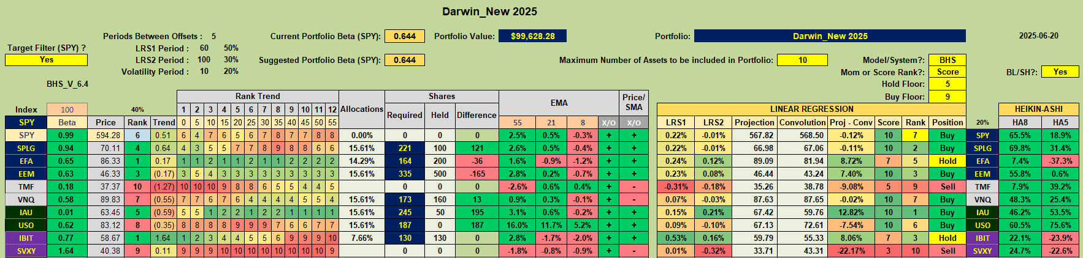Click the USO price cell 83.12
1083x258 pixels.
pos(105,225)
